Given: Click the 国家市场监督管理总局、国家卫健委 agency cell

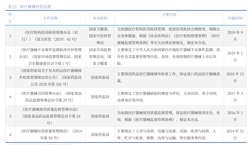Looking at the screenshot, I should point(100,56).
